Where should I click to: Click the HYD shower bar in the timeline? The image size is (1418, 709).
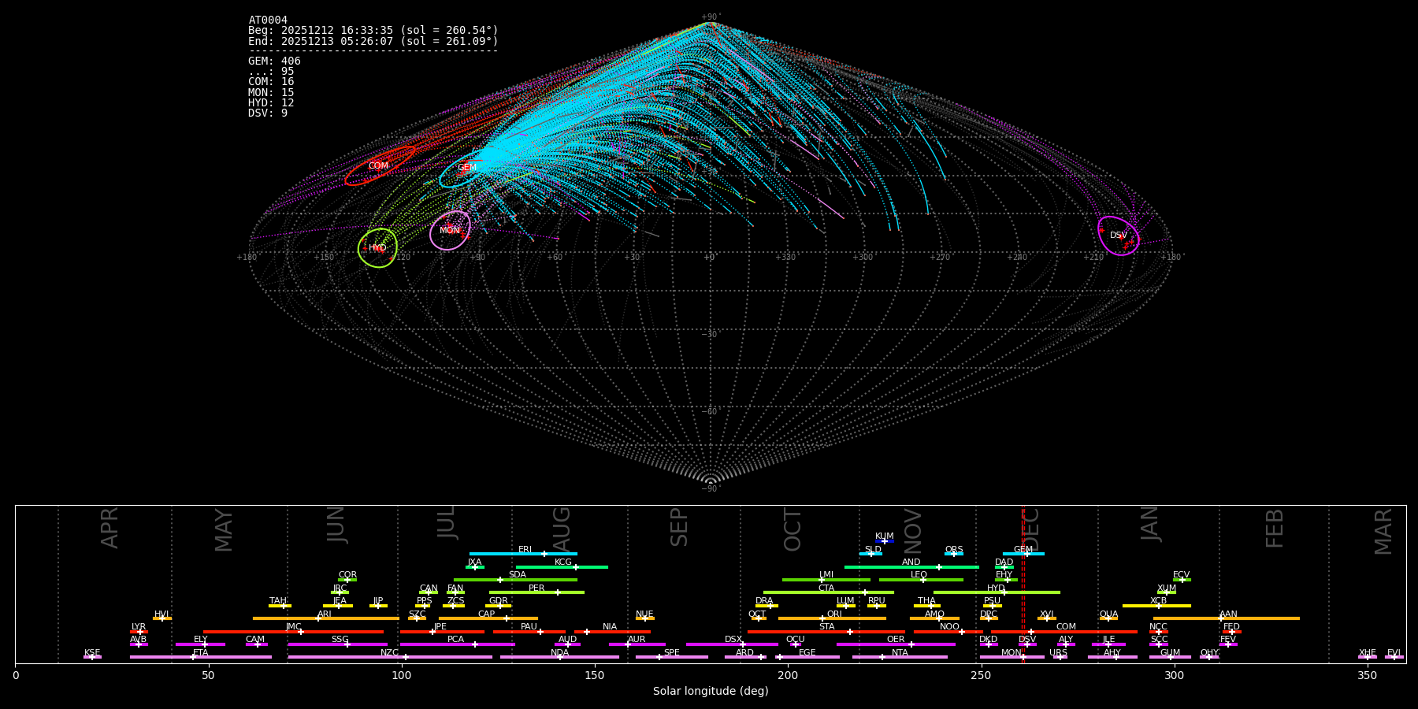point(997,592)
